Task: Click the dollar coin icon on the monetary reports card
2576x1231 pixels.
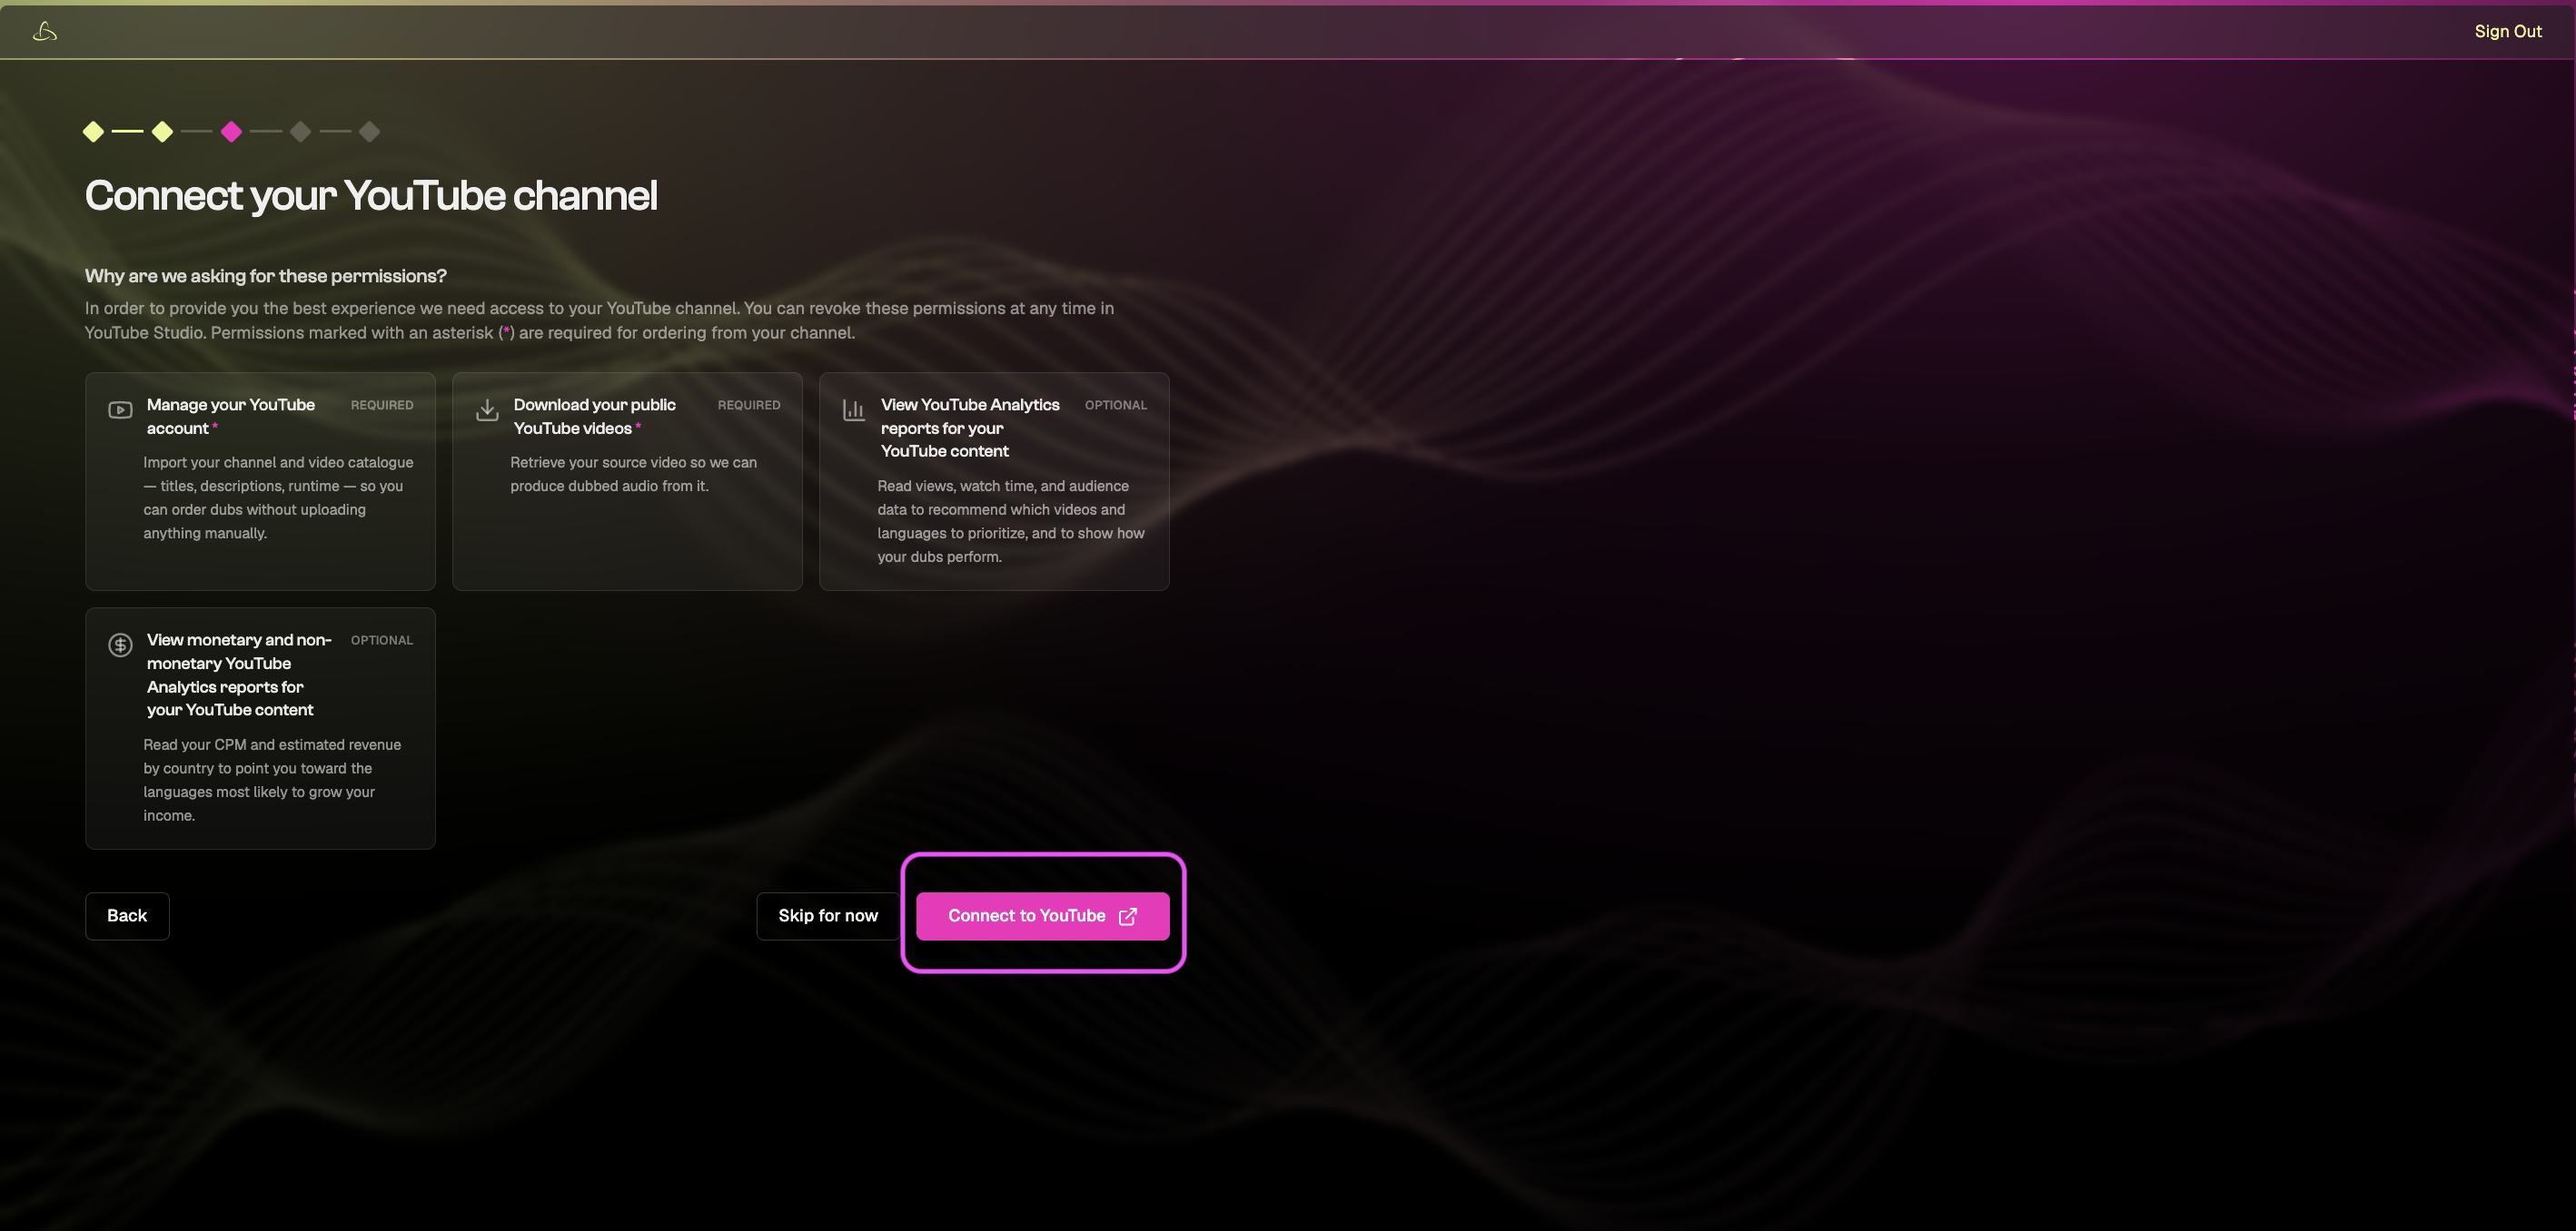Action: click(x=120, y=645)
